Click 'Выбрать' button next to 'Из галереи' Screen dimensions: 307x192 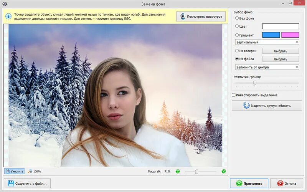(281, 51)
